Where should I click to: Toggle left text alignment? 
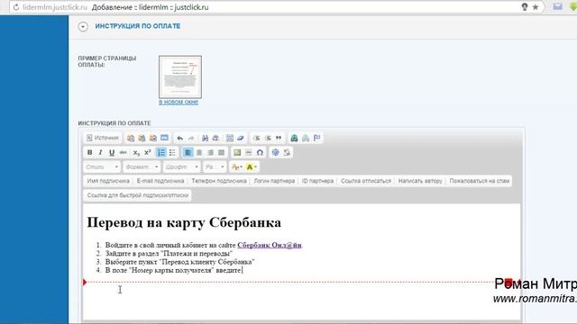[188, 152]
